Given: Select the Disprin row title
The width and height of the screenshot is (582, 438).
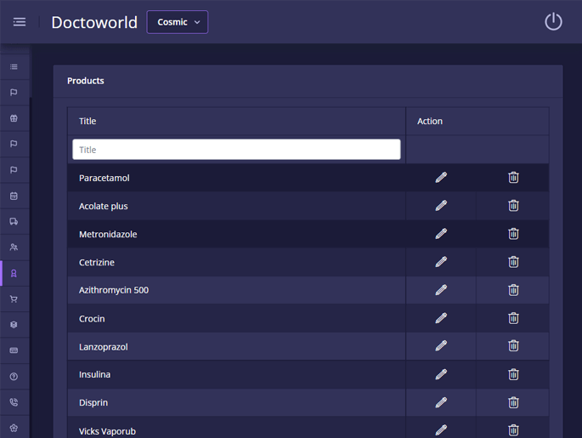Looking at the screenshot, I should click(93, 403).
